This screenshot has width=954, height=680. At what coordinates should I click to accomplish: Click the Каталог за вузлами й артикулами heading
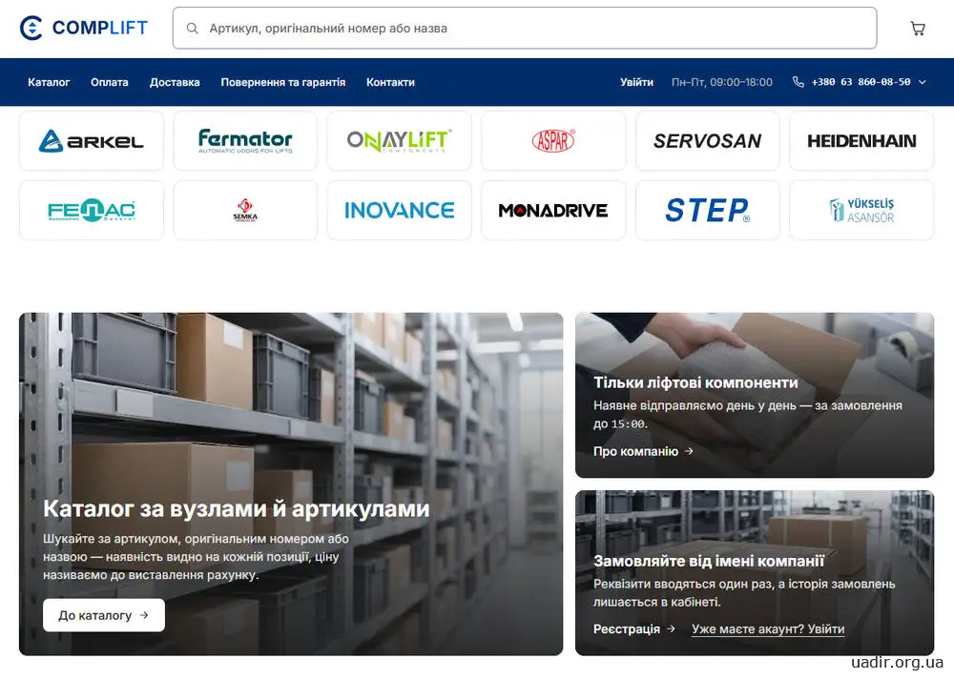coord(236,508)
